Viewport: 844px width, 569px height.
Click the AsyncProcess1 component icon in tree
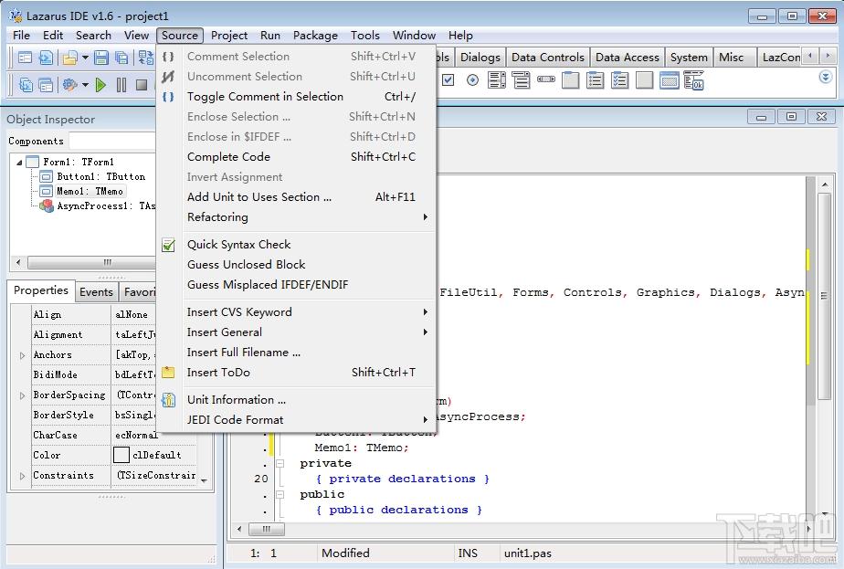point(47,205)
